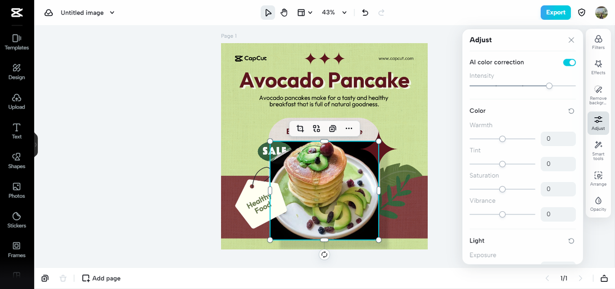Select the pancake photo on canvas
This screenshot has width=615, height=289.
[x=324, y=191]
